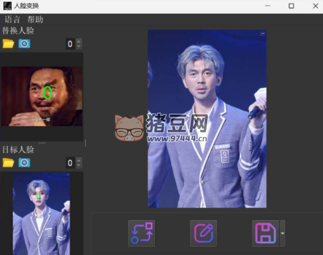Expand the save button dropdown arrow
Viewport: 323px width, 255px height.
point(282,233)
